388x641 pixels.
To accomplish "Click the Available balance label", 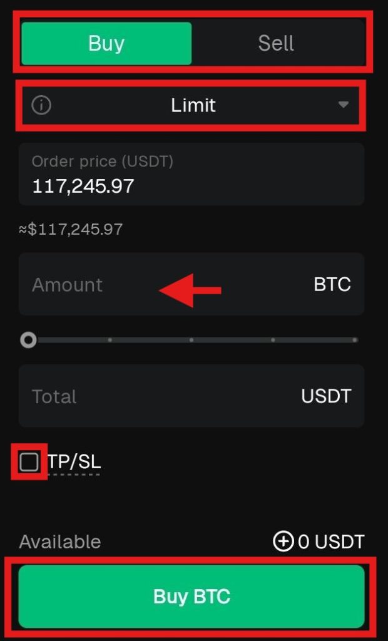I will coord(60,541).
